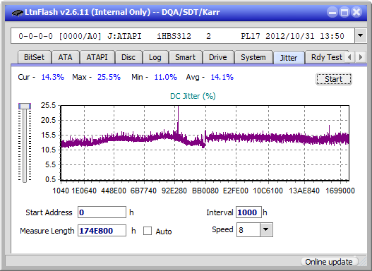372x271 pixels.
Task: Switch to the Smart tab
Action: pos(185,57)
